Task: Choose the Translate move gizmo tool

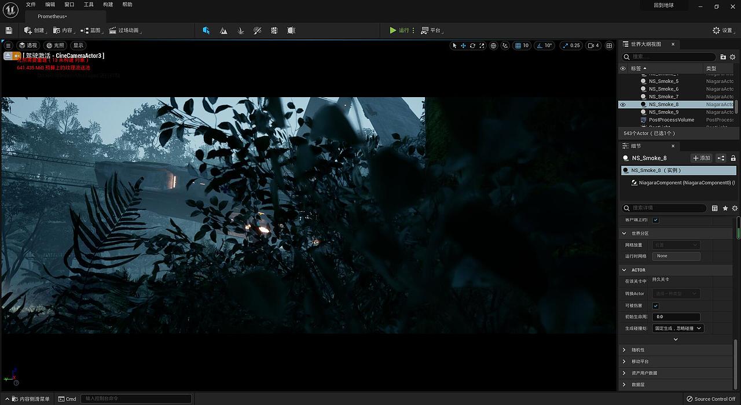Action: pyautogui.click(x=463, y=46)
